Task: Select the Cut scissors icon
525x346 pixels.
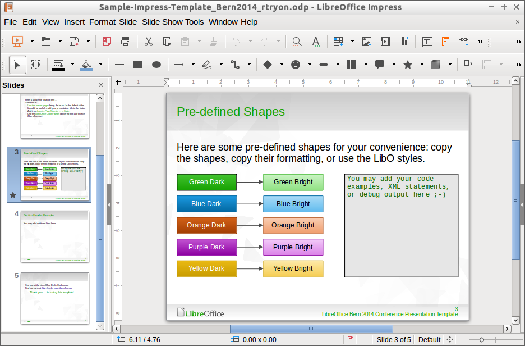Action: tap(149, 42)
